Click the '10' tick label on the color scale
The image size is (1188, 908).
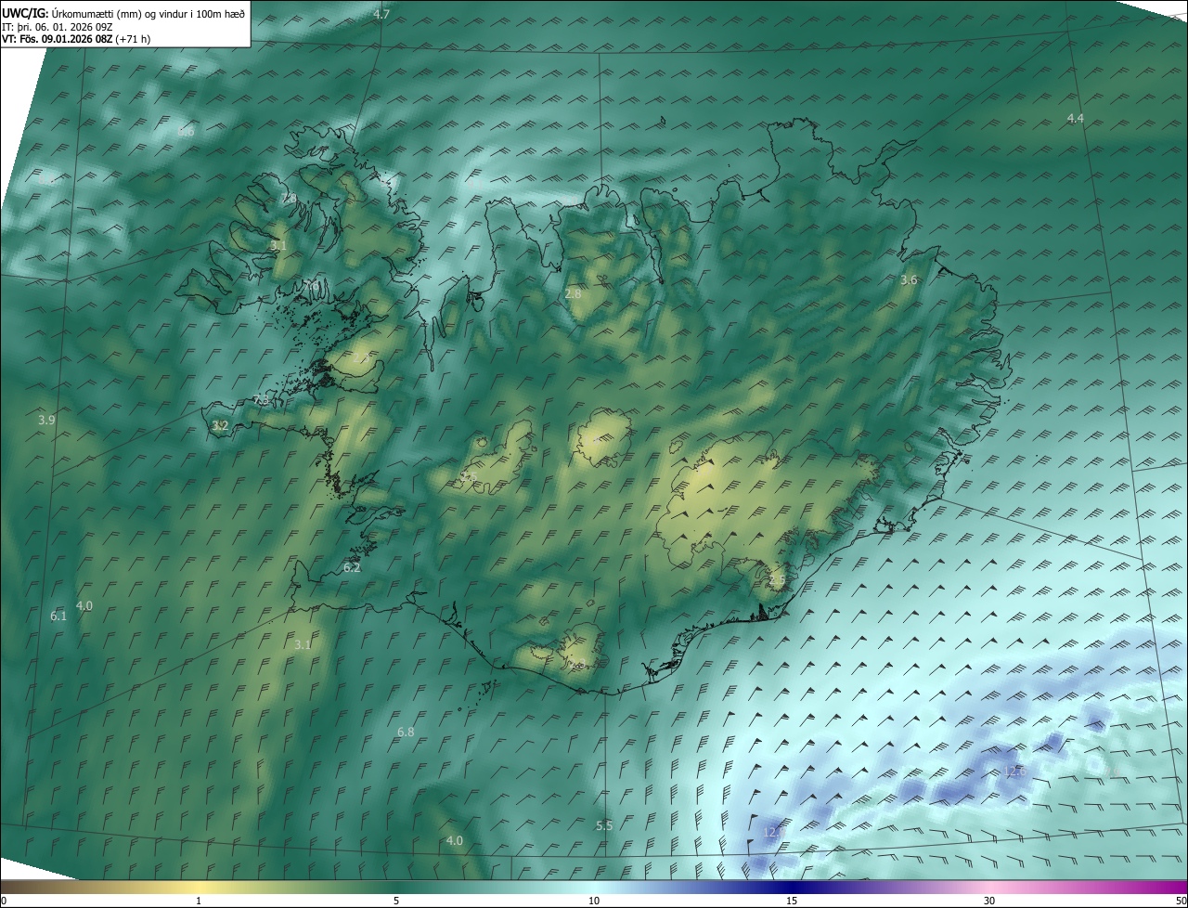pyautogui.click(x=594, y=902)
